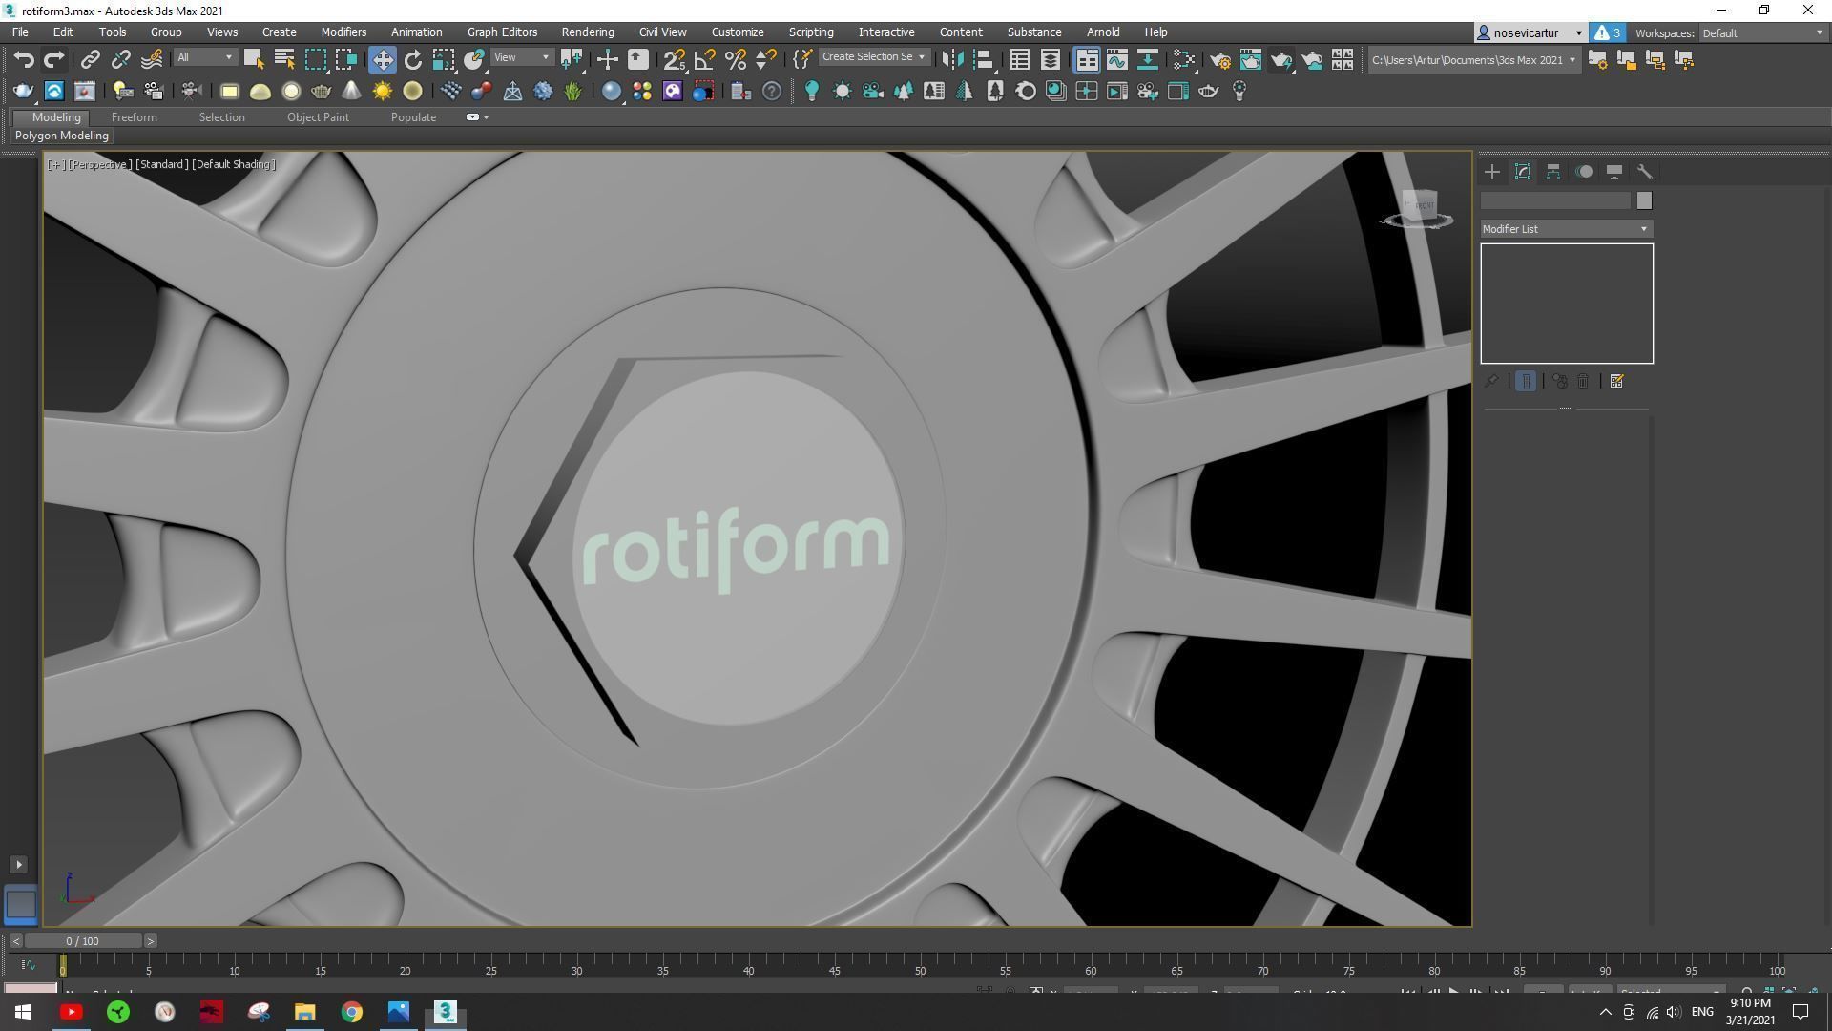
Task: Open the Scene Explorer toggle
Action: 1019,59
